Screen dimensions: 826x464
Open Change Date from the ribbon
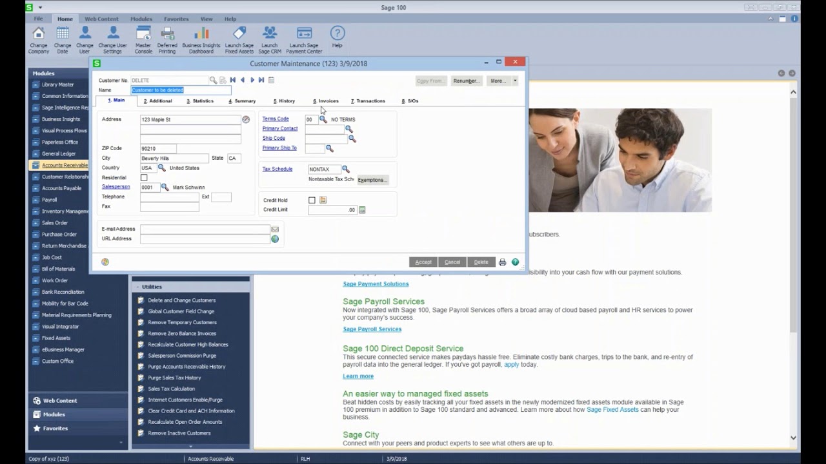pyautogui.click(x=63, y=39)
